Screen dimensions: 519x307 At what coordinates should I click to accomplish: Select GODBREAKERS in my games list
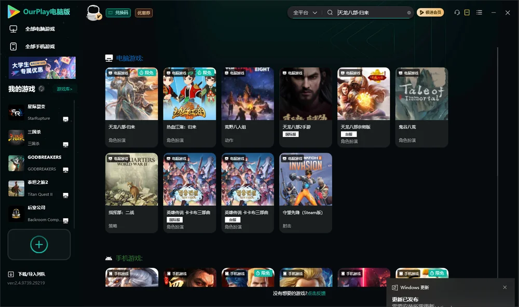[x=39, y=163]
